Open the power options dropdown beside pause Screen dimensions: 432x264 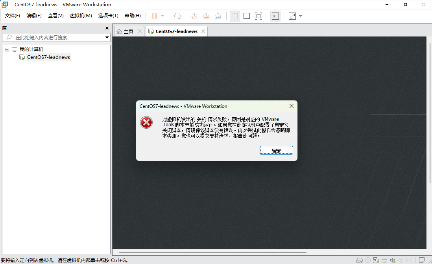(162, 16)
